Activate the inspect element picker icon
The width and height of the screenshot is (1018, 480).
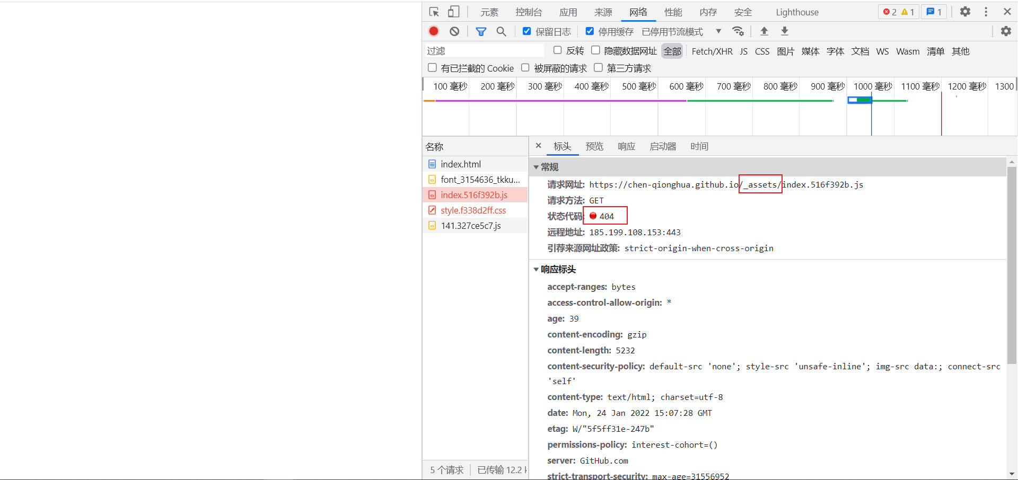pyautogui.click(x=434, y=12)
